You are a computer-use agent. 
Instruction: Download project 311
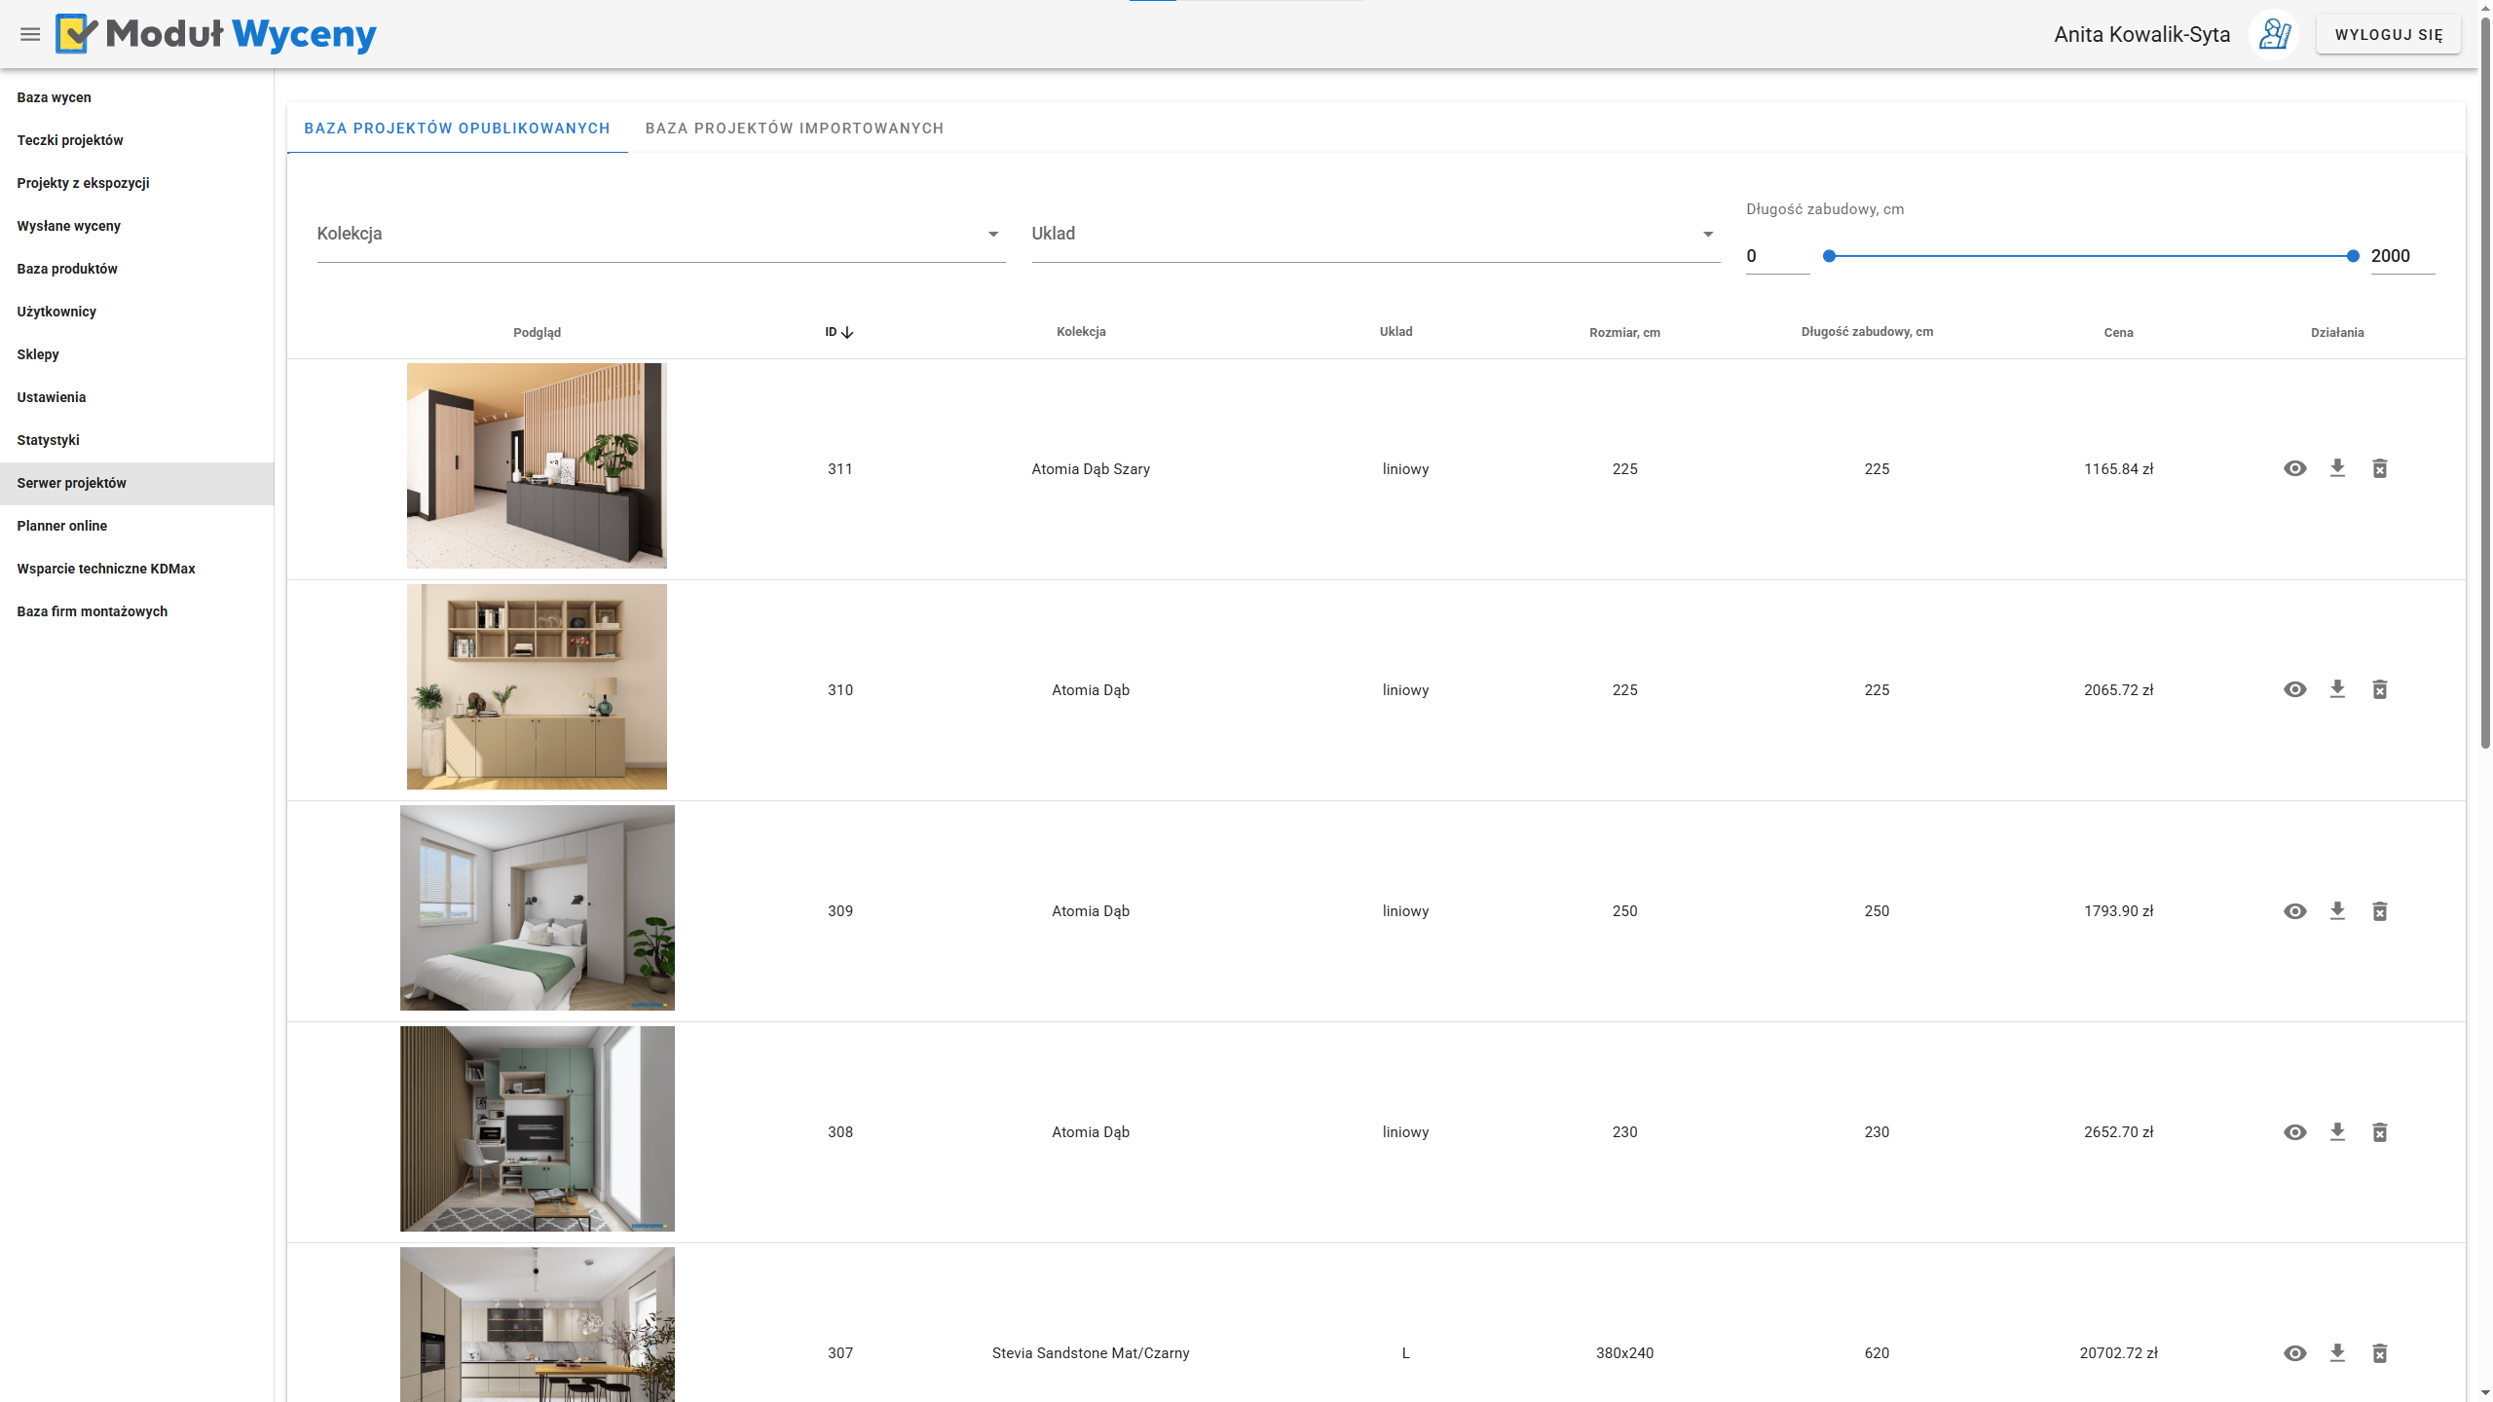pyautogui.click(x=2337, y=468)
